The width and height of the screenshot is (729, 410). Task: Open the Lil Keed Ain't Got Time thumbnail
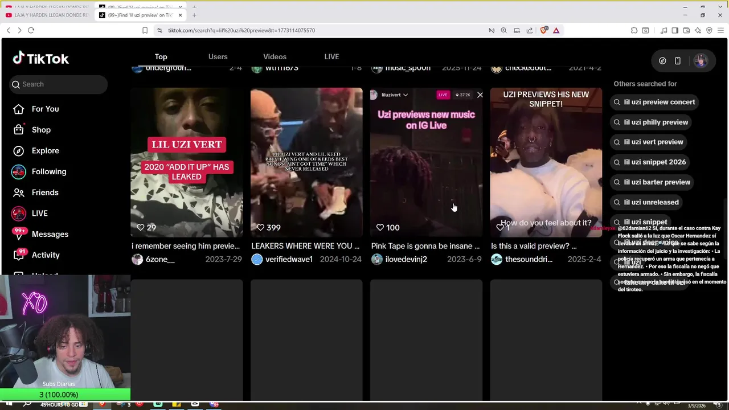pos(306,162)
